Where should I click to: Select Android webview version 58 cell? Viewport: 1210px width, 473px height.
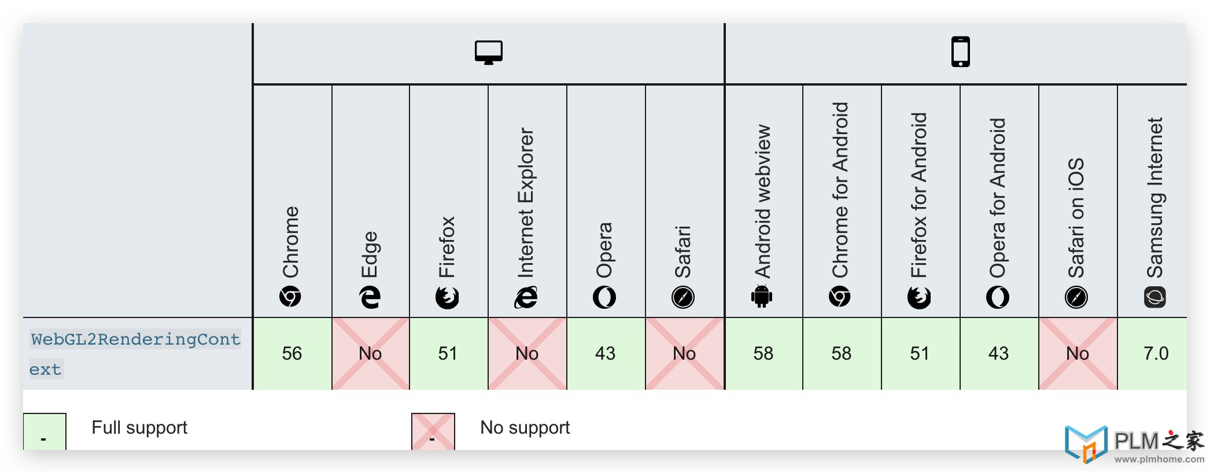pos(763,353)
